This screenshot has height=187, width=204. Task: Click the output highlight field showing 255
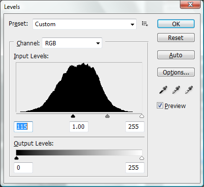coord(135,168)
